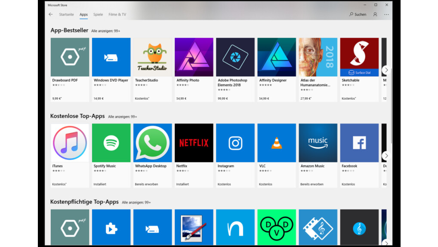Click the Installiert status under Spotify Music
This screenshot has height=247, width=438.
click(x=100, y=184)
